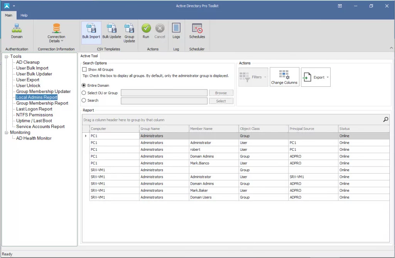The image size is (395, 258).
Task: Sort by the Computer column header
Action: (x=114, y=129)
